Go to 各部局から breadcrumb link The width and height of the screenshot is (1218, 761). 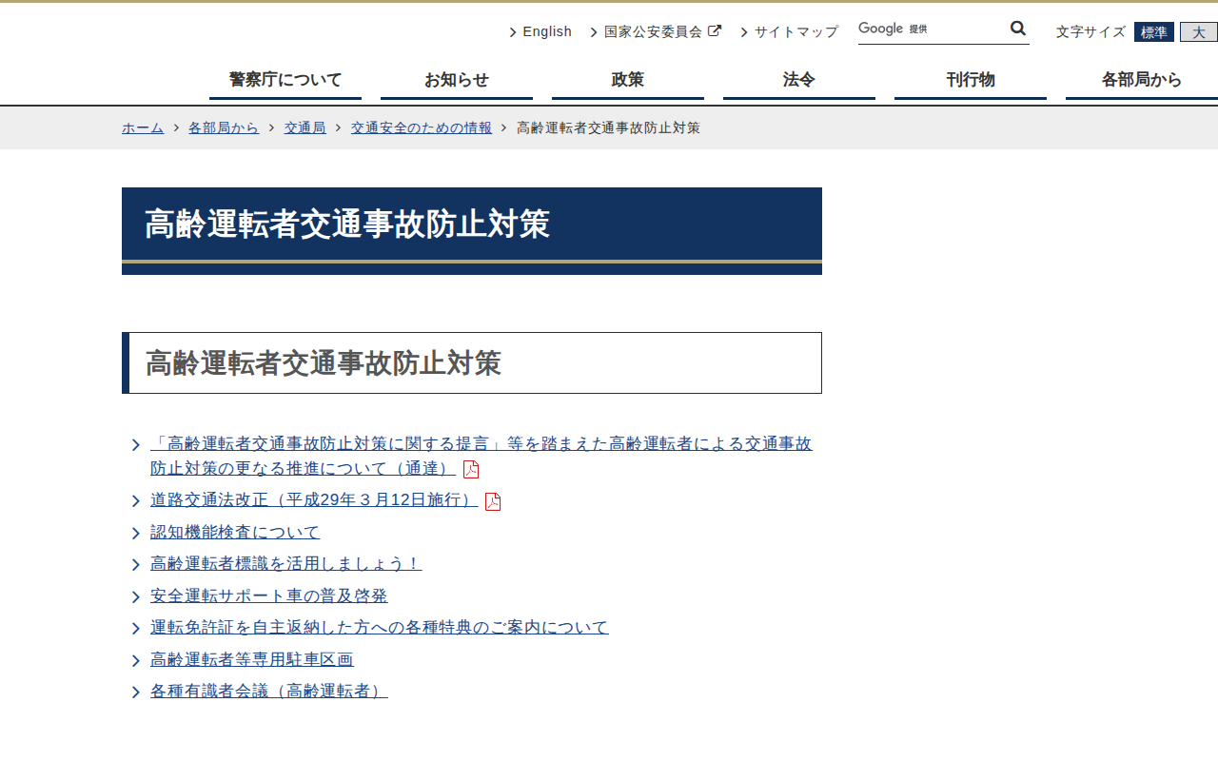(x=224, y=127)
